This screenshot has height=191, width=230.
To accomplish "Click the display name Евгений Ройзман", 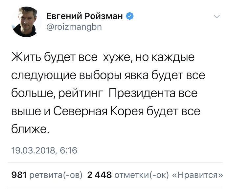I will click(84, 16).
